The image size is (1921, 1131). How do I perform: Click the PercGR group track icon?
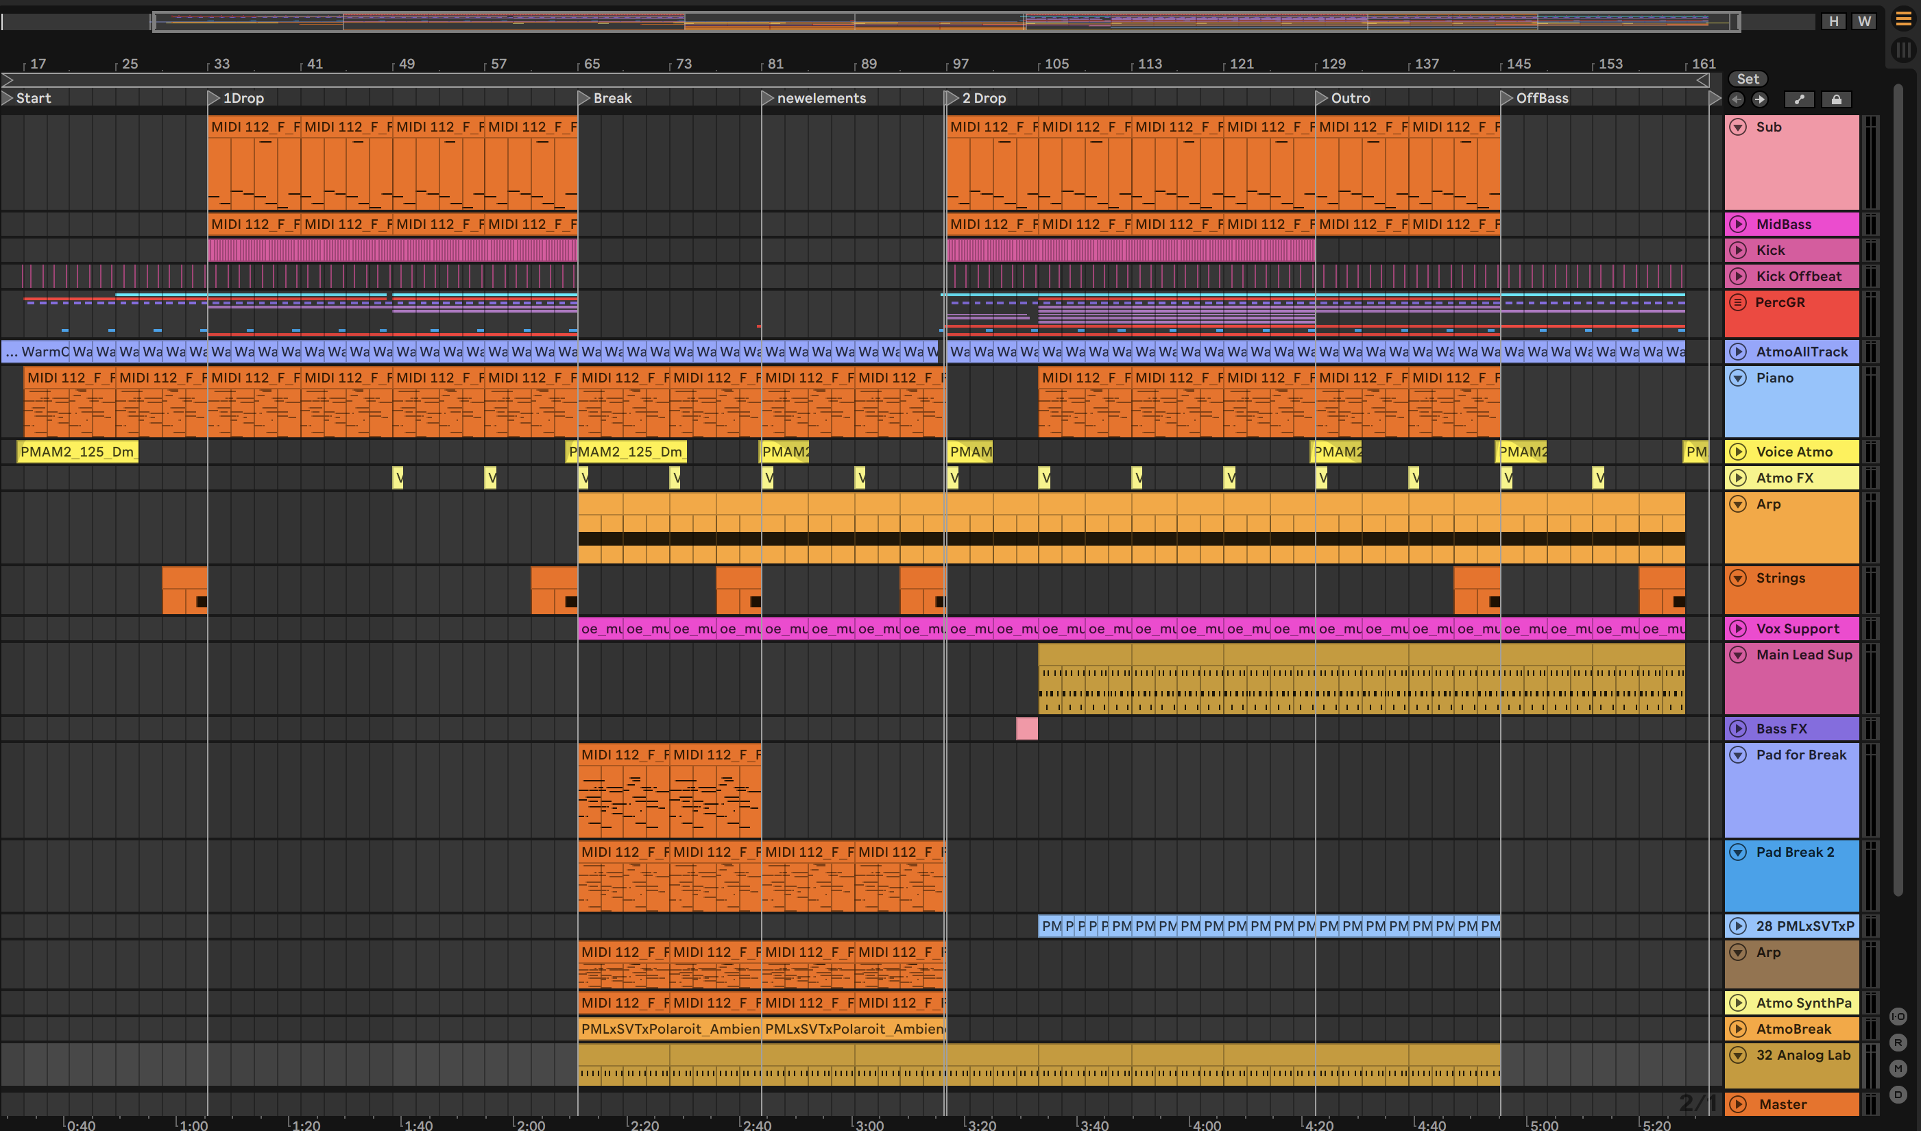(x=1737, y=302)
